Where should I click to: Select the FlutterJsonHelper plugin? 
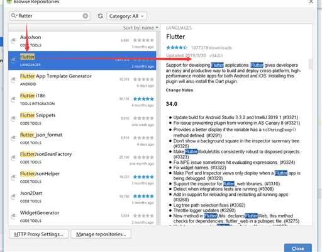82,178
